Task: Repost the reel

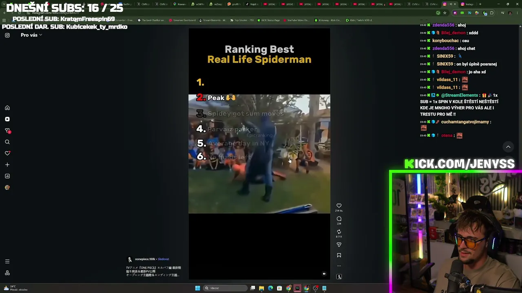Action: pos(339,232)
